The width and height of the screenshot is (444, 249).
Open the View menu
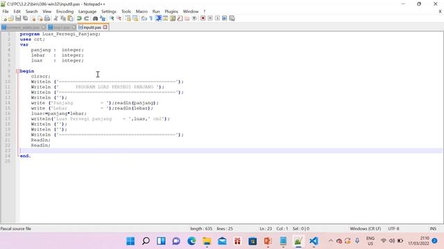47,12
